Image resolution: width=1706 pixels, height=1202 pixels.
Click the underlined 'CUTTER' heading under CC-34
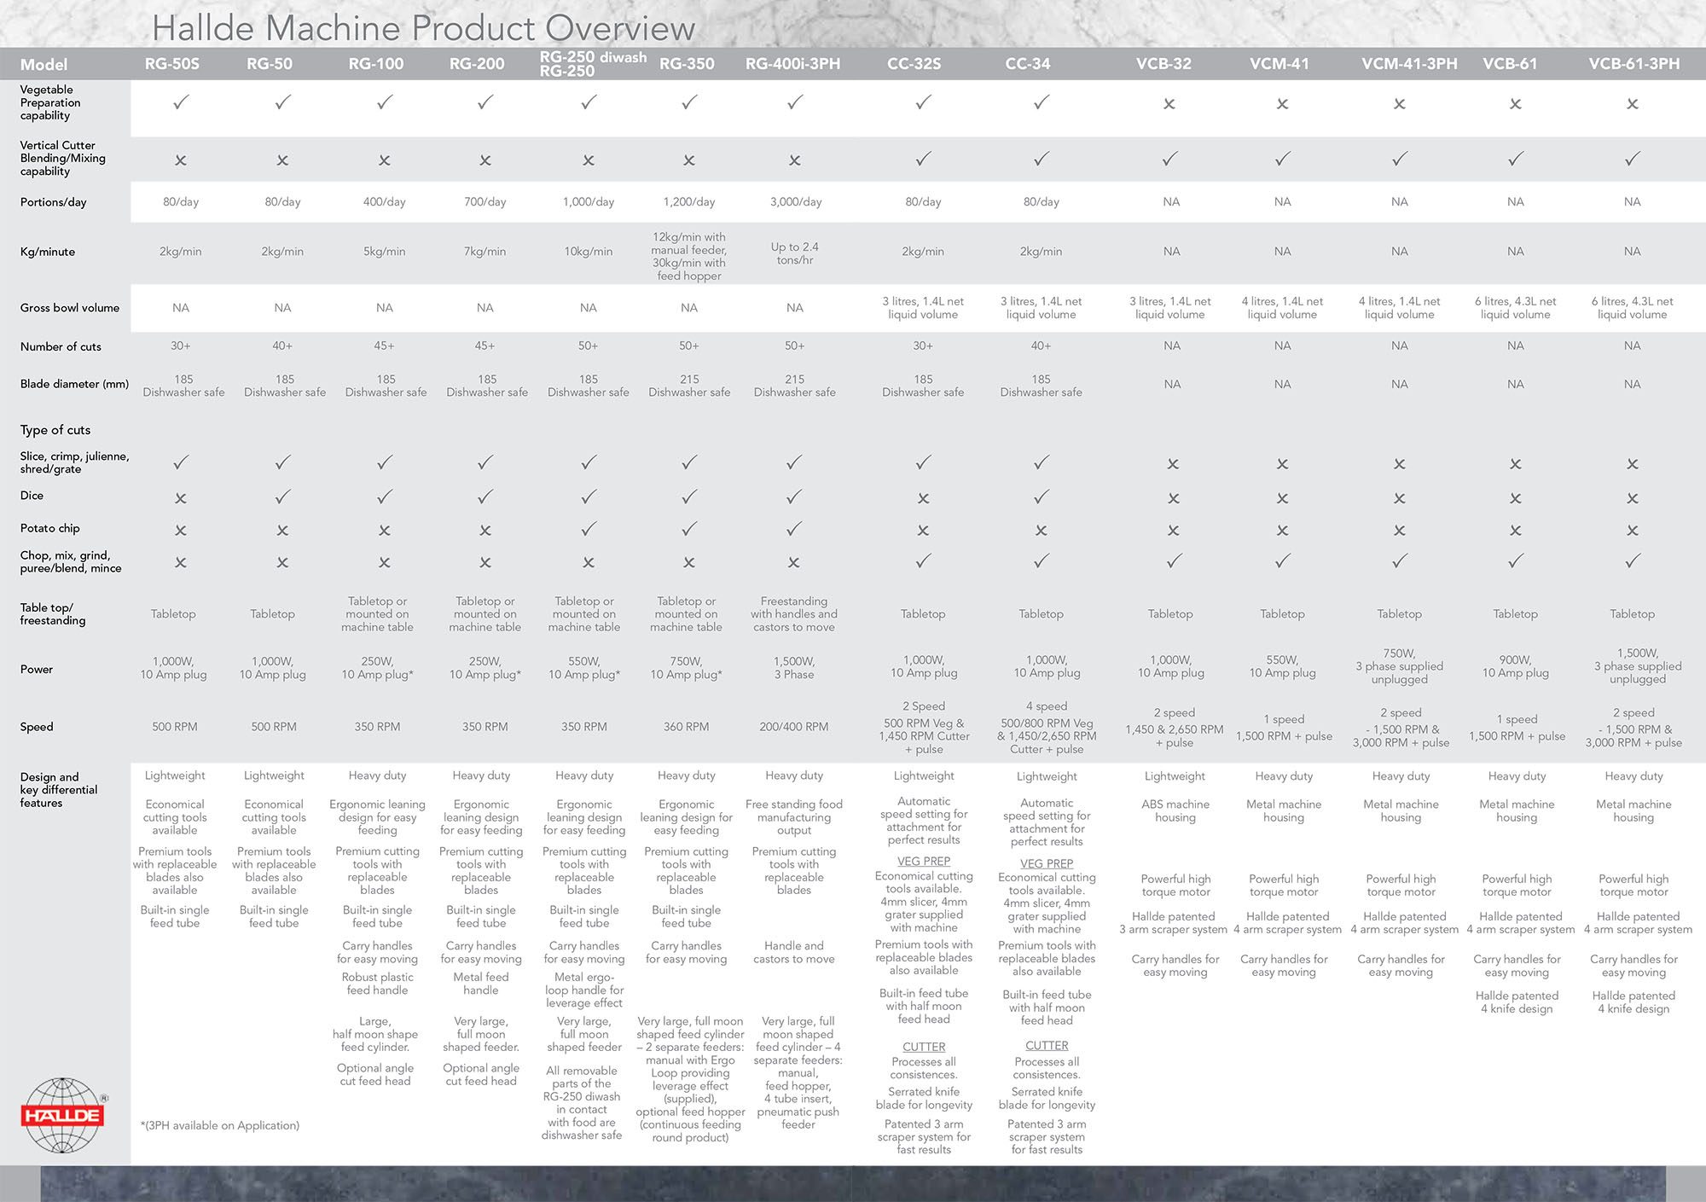[1047, 1046]
